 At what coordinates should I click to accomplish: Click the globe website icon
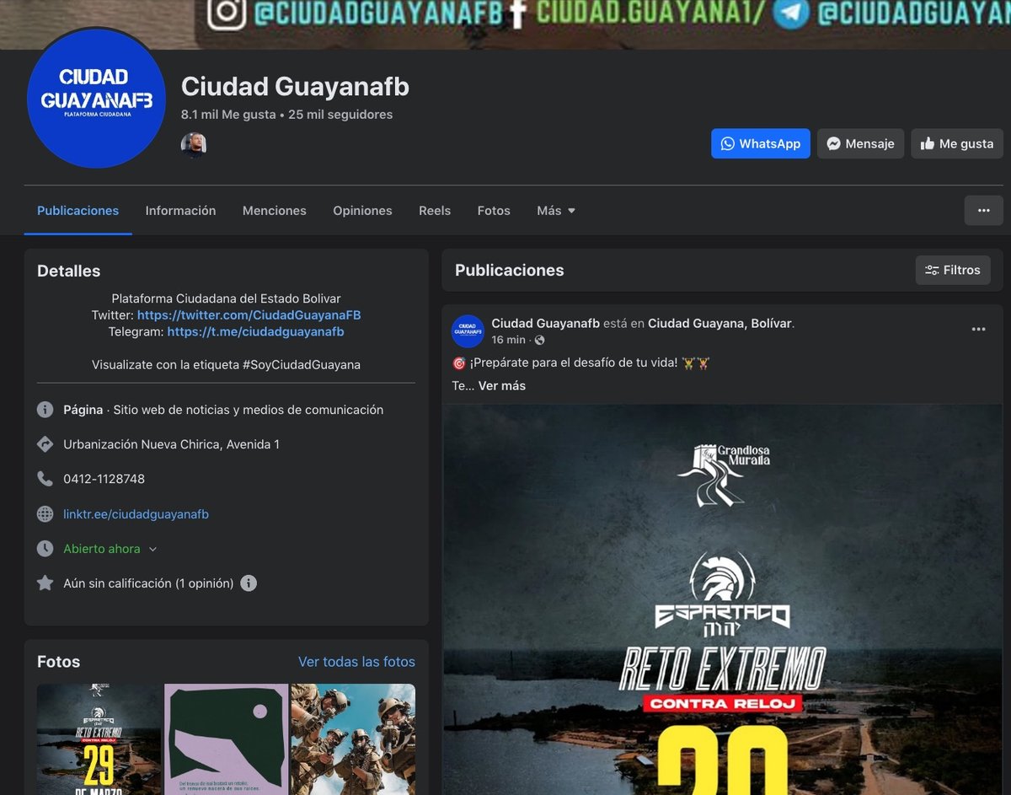pos(45,513)
